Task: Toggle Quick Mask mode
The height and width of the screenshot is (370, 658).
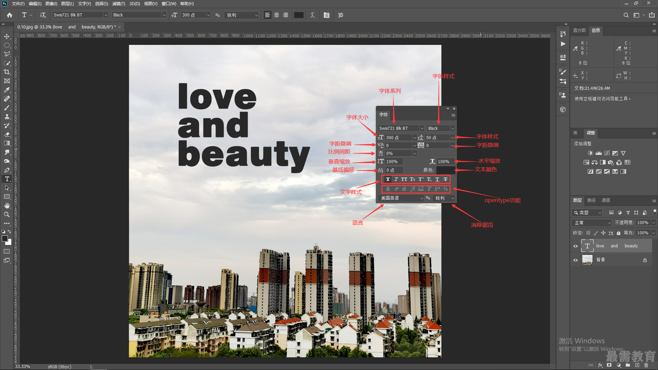Action: [x=7, y=251]
